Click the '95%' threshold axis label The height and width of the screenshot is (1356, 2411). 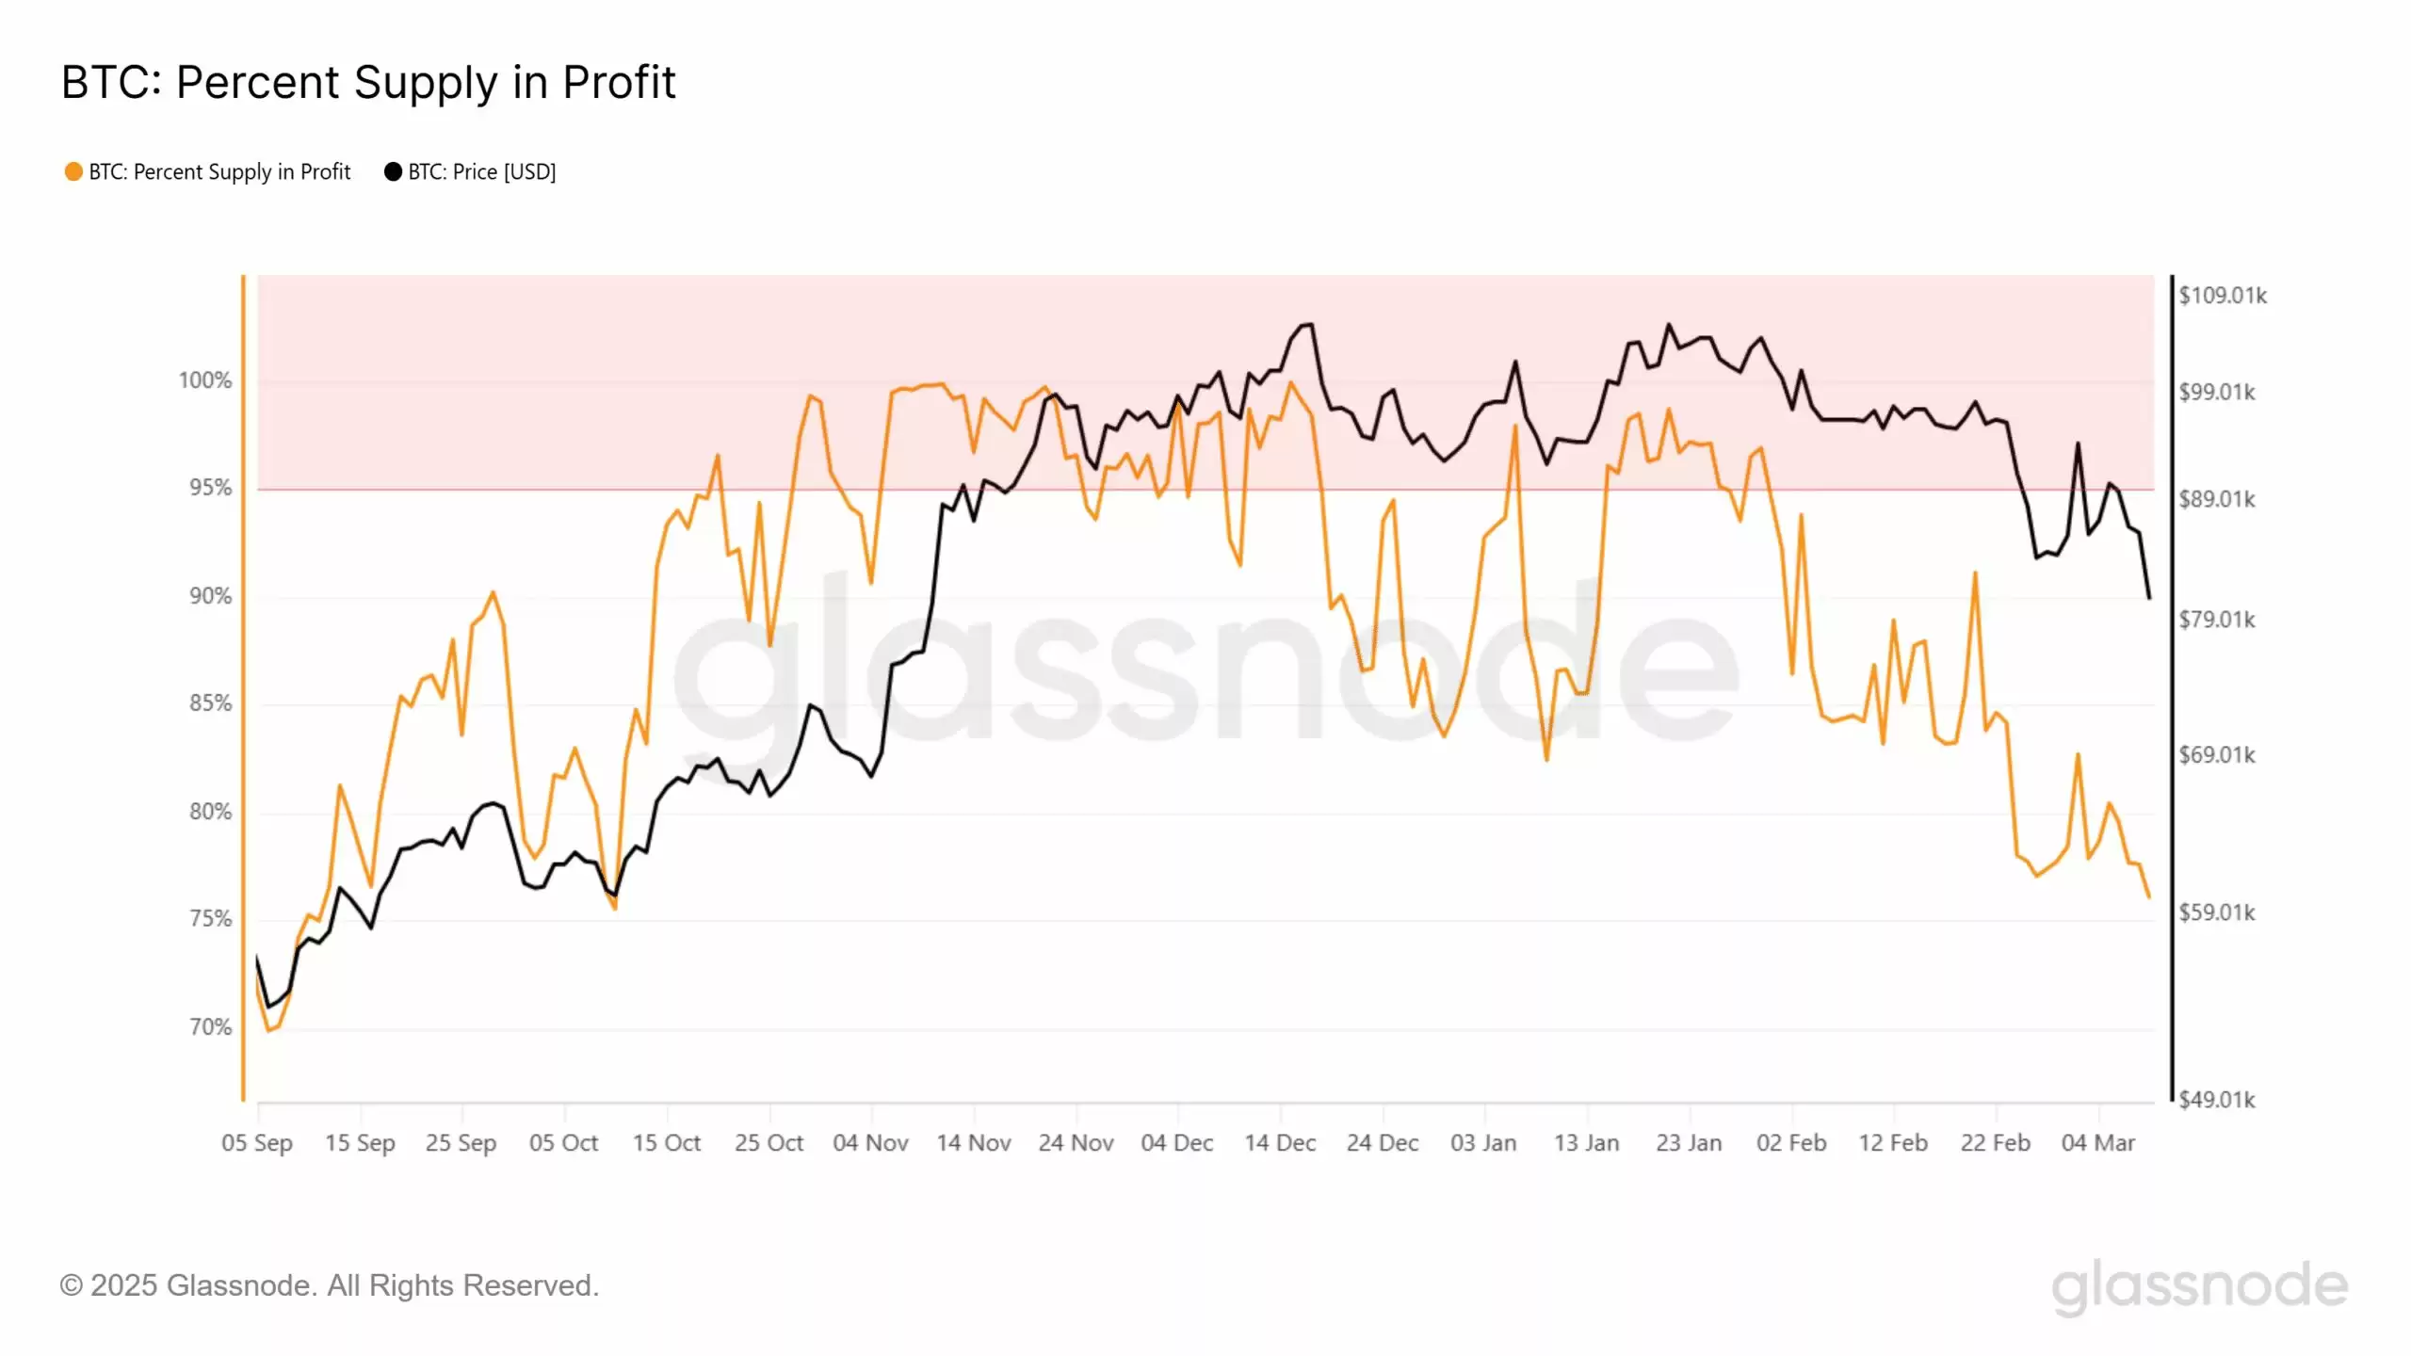pyautogui.click(x=210, y=488)
